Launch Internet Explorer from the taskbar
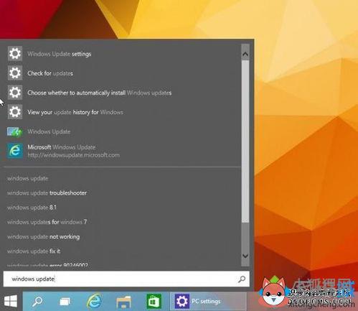Screen dimensions: 358x311 click(94, 300)
